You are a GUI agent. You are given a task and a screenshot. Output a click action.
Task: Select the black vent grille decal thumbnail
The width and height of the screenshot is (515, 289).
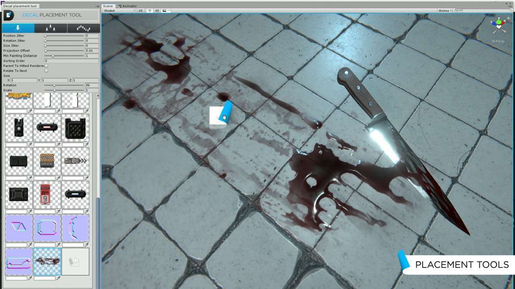(x=18, y=161)
